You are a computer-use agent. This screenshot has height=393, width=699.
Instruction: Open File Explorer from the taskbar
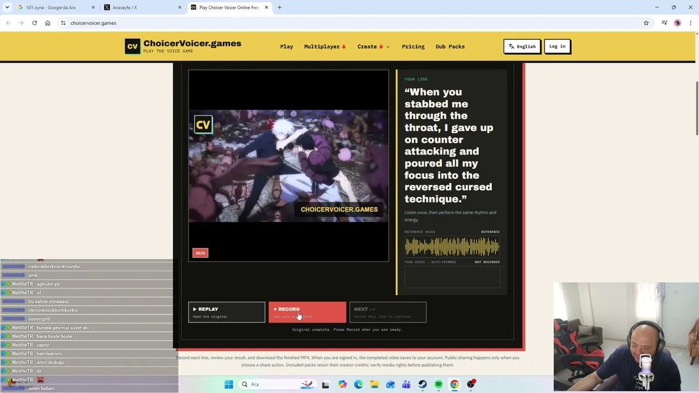[x=375, y=384]
